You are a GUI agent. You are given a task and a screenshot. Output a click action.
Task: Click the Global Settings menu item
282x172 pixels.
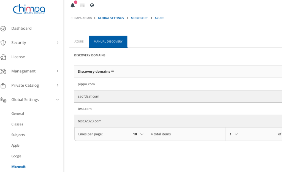point(25,100)
